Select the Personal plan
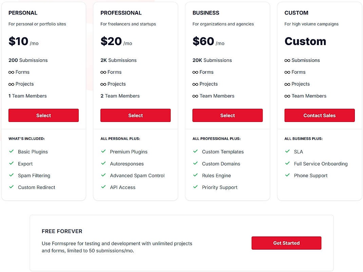 pos(43,115)
